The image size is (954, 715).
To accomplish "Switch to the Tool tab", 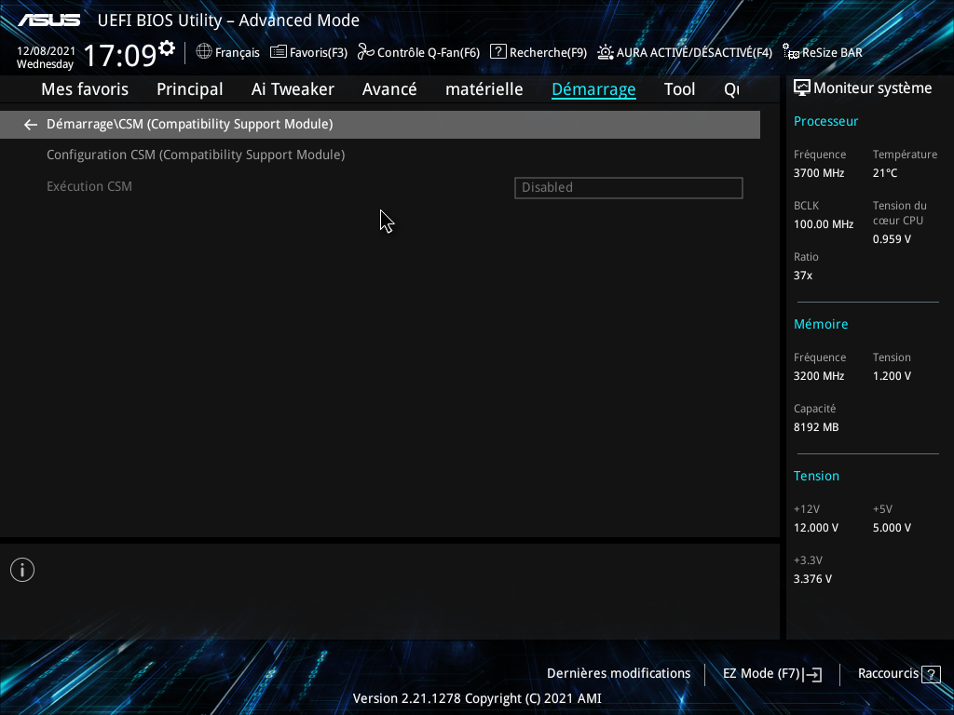I will coord(679,89).
